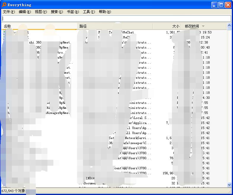
Task: Minimize the Everything window
Action: pos(215,5)
